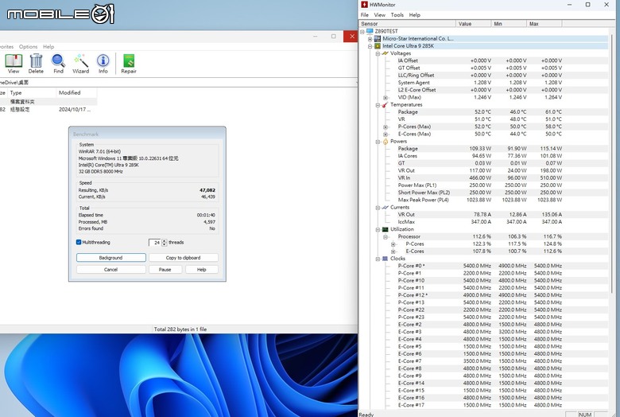Collapse the Z890TEST root node
The width and height of the screenshot is (620, 417).
[362, 31]
